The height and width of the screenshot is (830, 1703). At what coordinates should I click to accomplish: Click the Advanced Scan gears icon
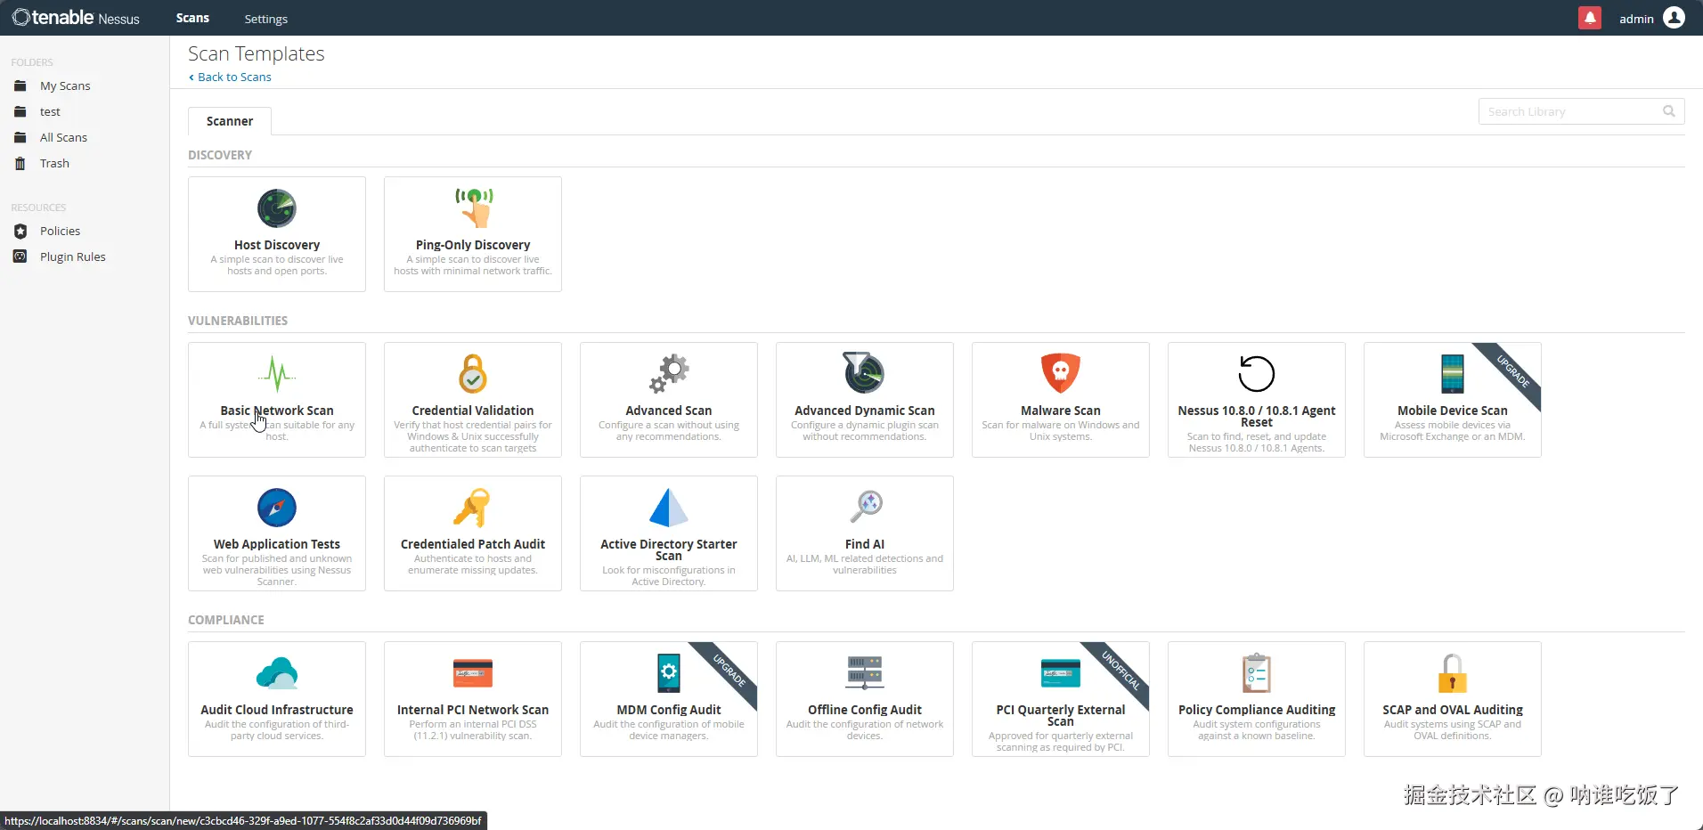[x=669, y=374]
